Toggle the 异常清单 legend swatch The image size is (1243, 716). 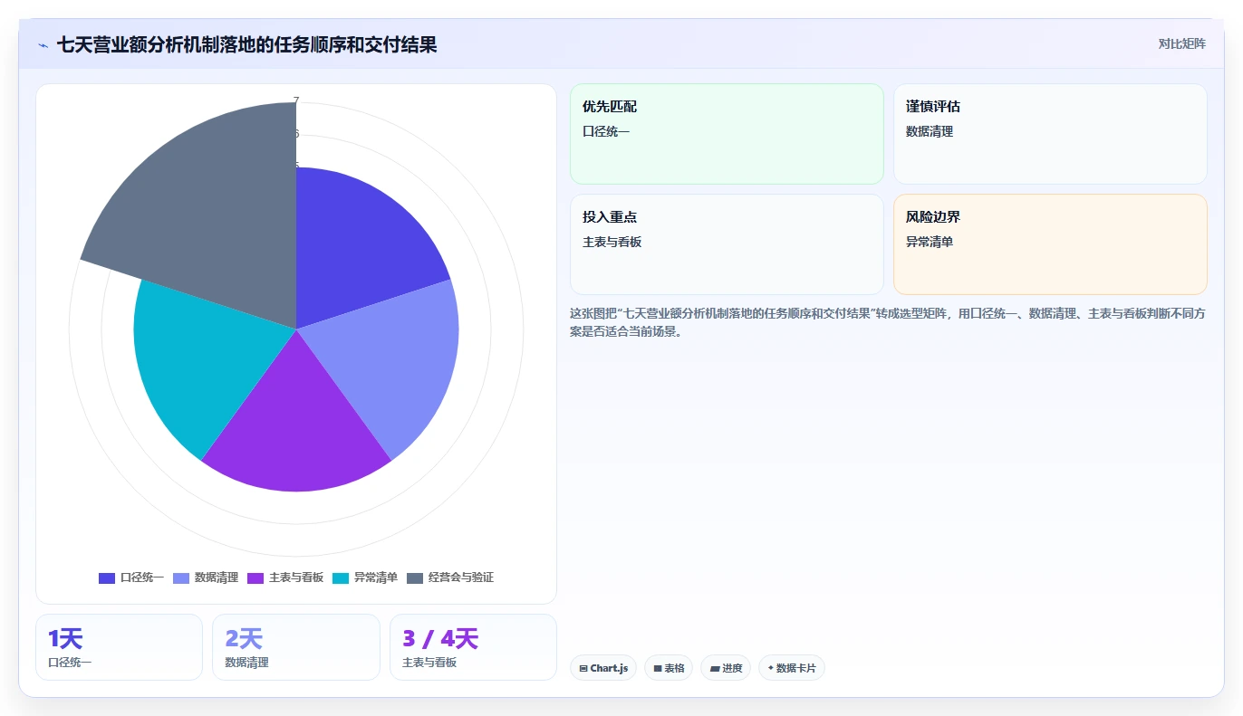[x=341, y=578]
